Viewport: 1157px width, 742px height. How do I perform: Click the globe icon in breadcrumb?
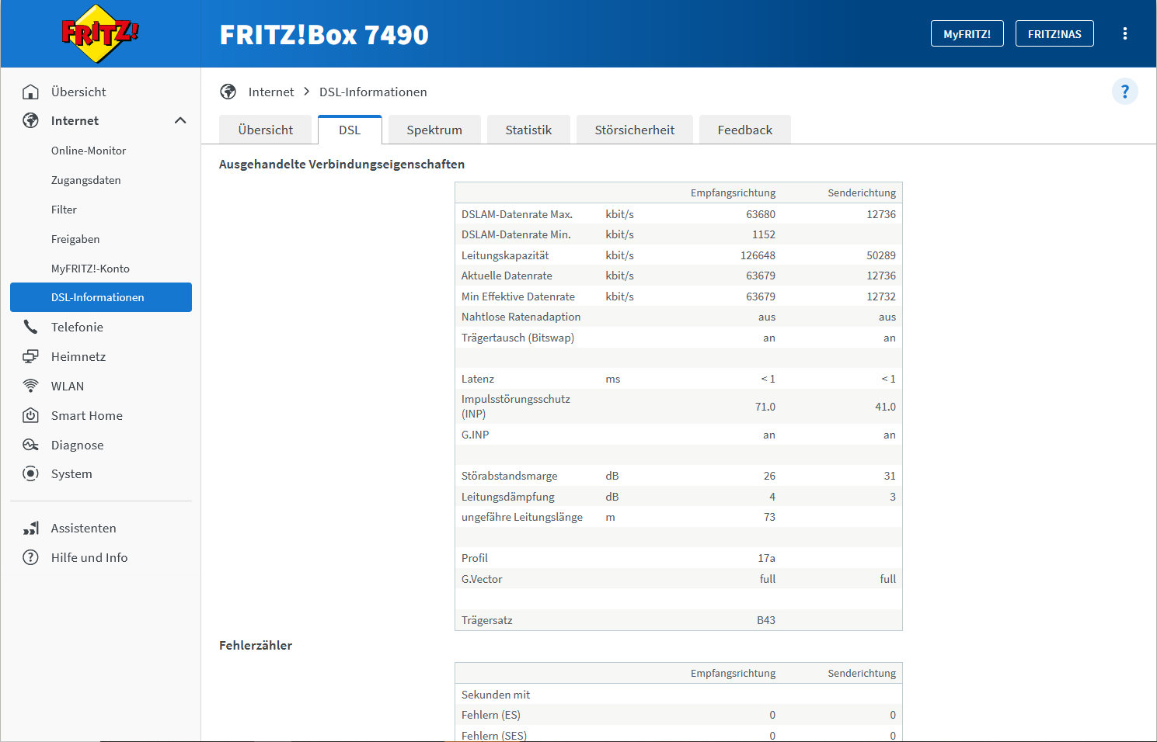point(228,92)
